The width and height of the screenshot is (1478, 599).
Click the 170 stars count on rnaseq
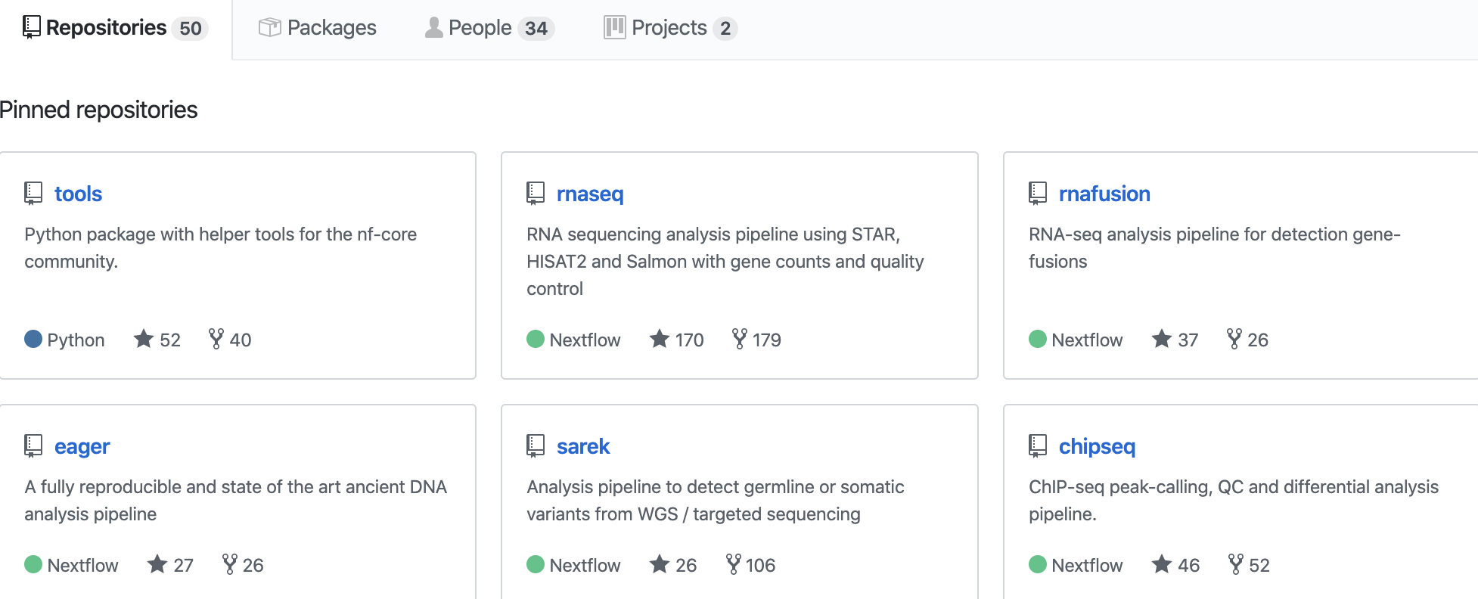pyautogui.click(x=690, y=340)
